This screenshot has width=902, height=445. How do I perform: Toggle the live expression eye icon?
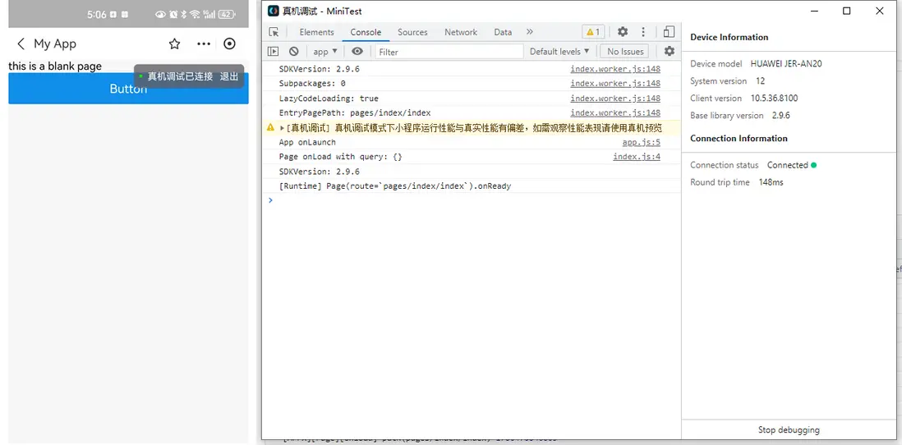(x=357, y=51)
